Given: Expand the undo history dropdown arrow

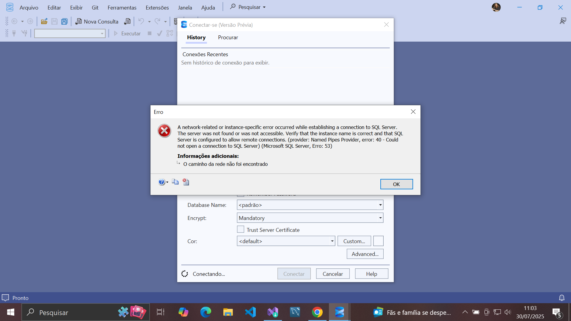Looking at the screenshot, I should [149, 21].
